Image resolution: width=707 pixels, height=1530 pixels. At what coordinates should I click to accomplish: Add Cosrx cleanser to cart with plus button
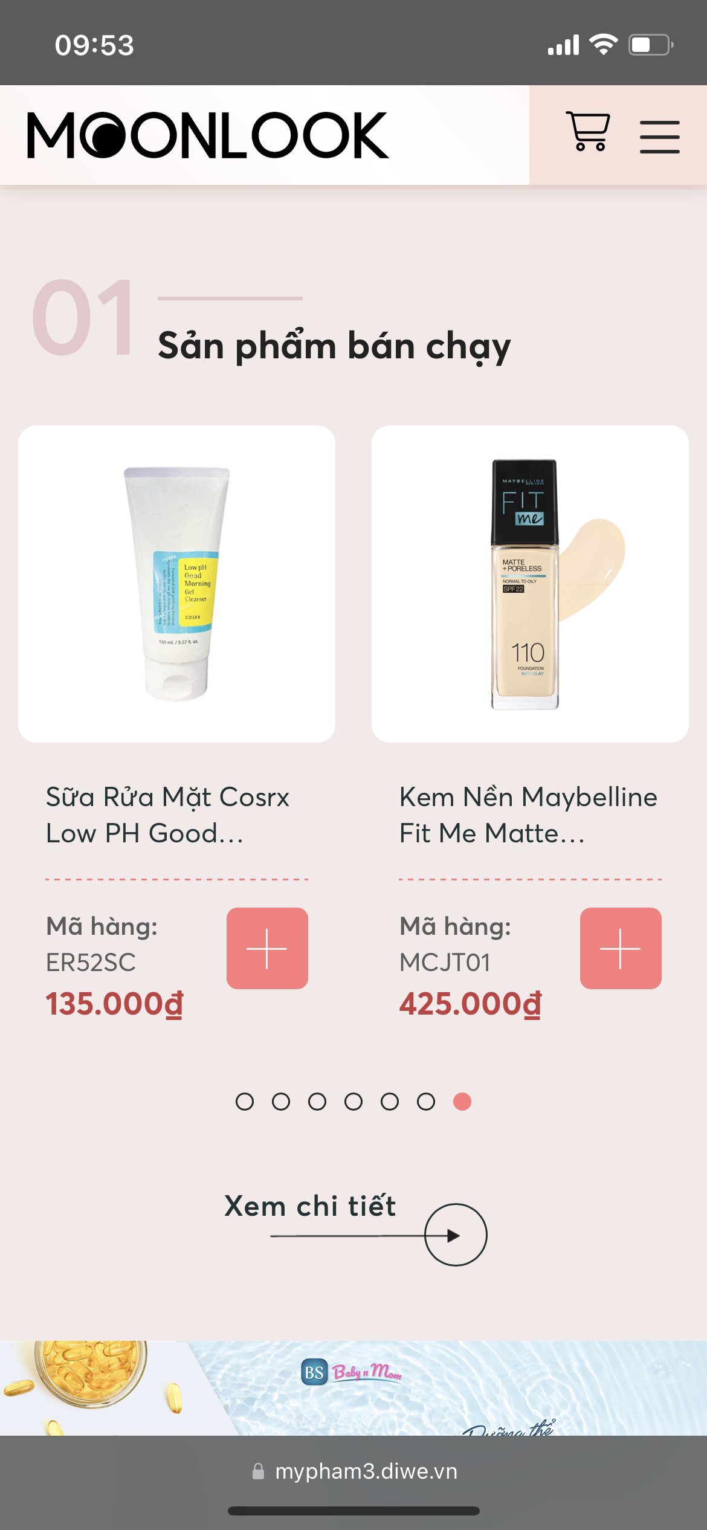(x=267, y=948)
